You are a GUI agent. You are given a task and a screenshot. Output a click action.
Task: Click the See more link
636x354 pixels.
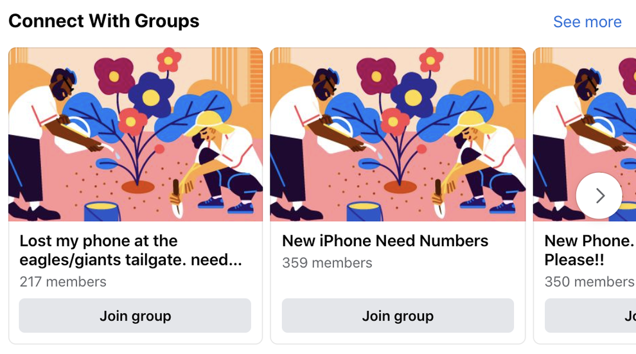click(587, 22)
